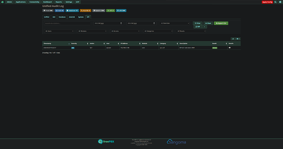
Task: Sort by IP Address column
Action: pos(130,44)
